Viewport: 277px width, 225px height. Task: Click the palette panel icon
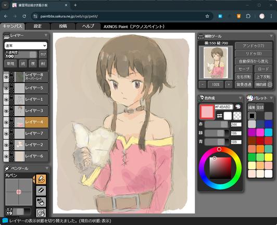(250, 98)
